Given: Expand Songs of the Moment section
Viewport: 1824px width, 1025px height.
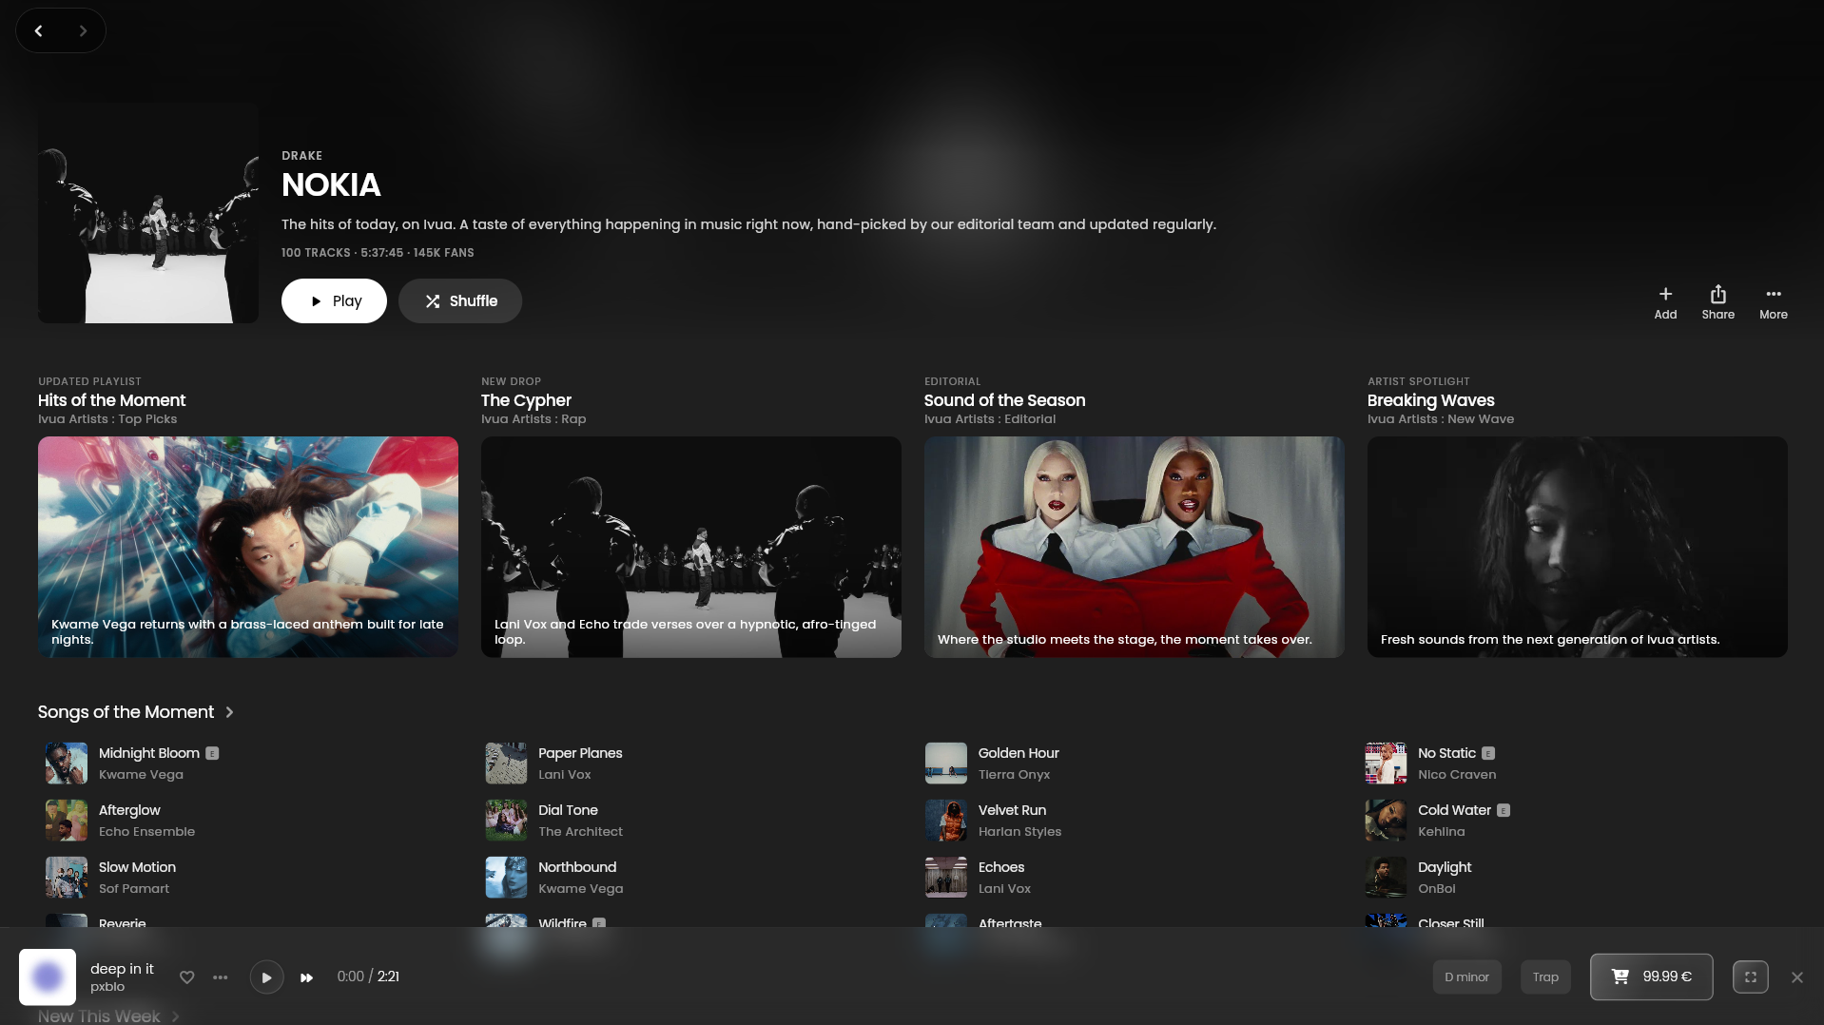Looking at the screenshot, I should tap(229, 712).
